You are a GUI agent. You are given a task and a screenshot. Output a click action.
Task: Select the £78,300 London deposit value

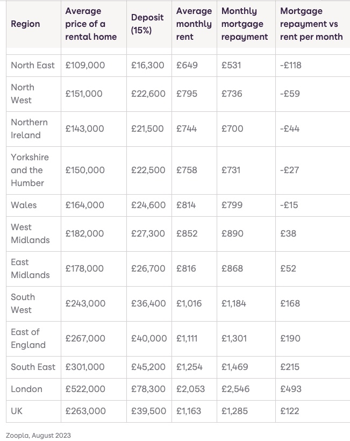[x=148, y=389]
